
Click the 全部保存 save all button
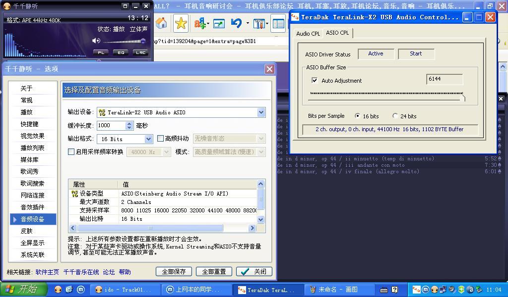pyautogui.click(x=174, y=271)
